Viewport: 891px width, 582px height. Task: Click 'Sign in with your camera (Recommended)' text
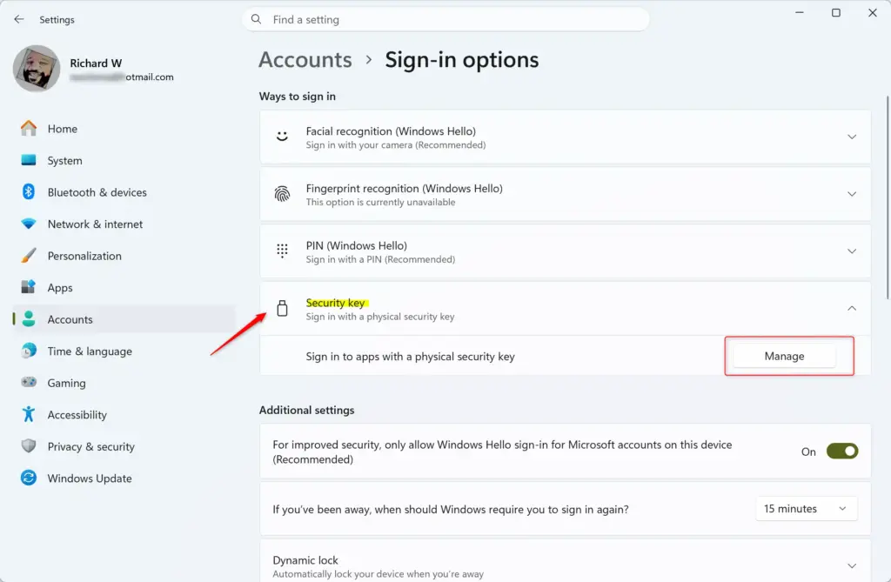[x=396, y=145]
